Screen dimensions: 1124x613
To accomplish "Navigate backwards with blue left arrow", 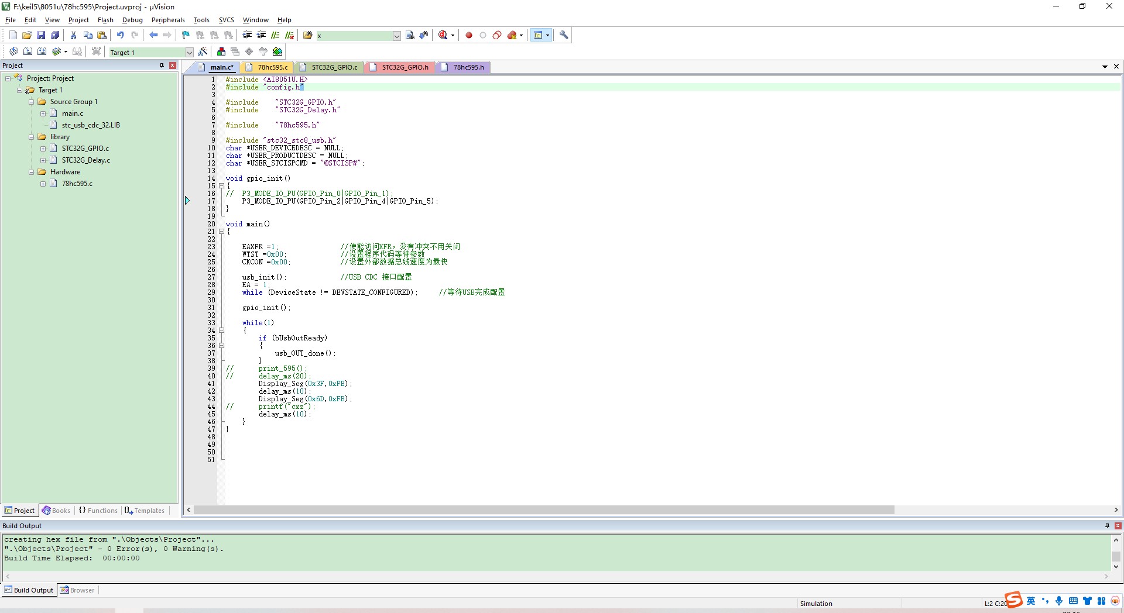I will point(153,35).
